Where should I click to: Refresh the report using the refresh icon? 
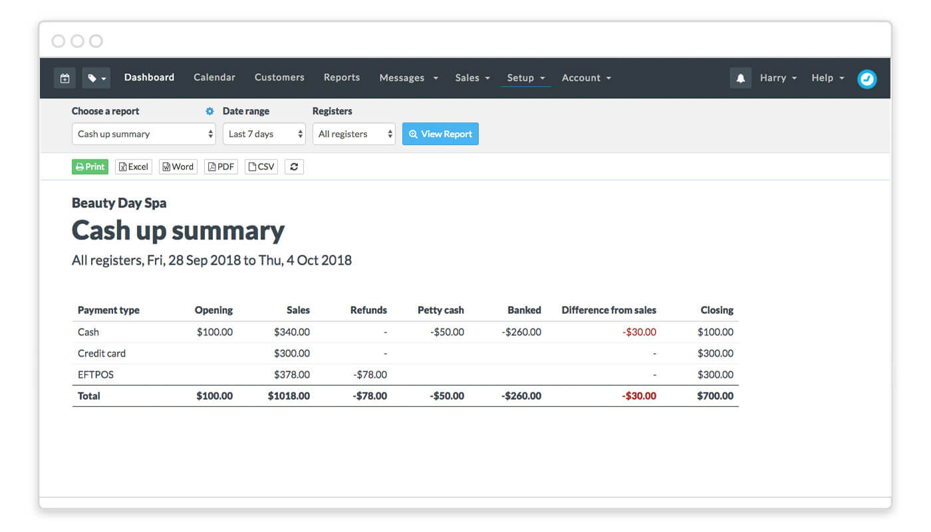[294, 166]
